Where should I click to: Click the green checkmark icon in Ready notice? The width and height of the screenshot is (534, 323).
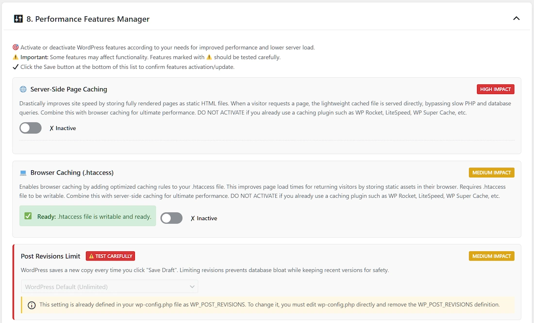[28, 216]
